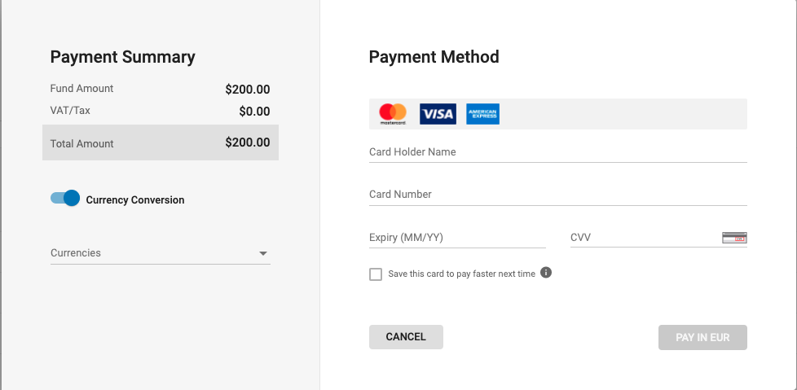
Task: Select the Expiry (MM/YY) field
Action: (x=457, y=238)
